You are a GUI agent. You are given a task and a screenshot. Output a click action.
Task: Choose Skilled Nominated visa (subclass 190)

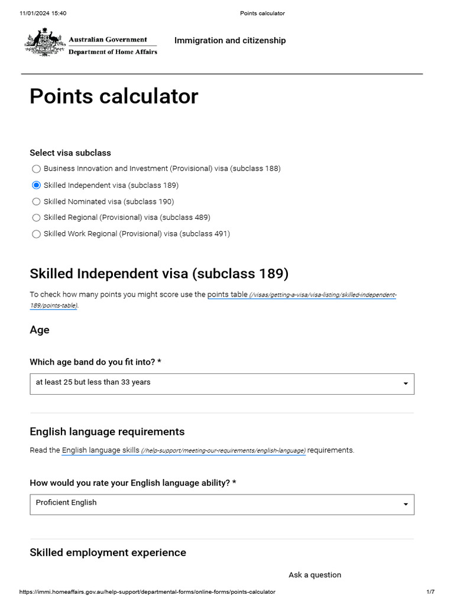[37, 201]
